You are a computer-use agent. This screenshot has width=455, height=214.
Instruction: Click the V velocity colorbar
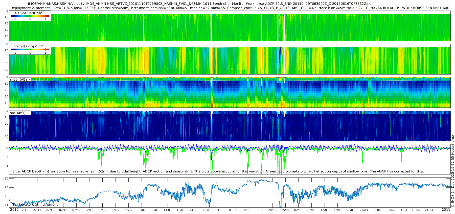click(30, 50)
